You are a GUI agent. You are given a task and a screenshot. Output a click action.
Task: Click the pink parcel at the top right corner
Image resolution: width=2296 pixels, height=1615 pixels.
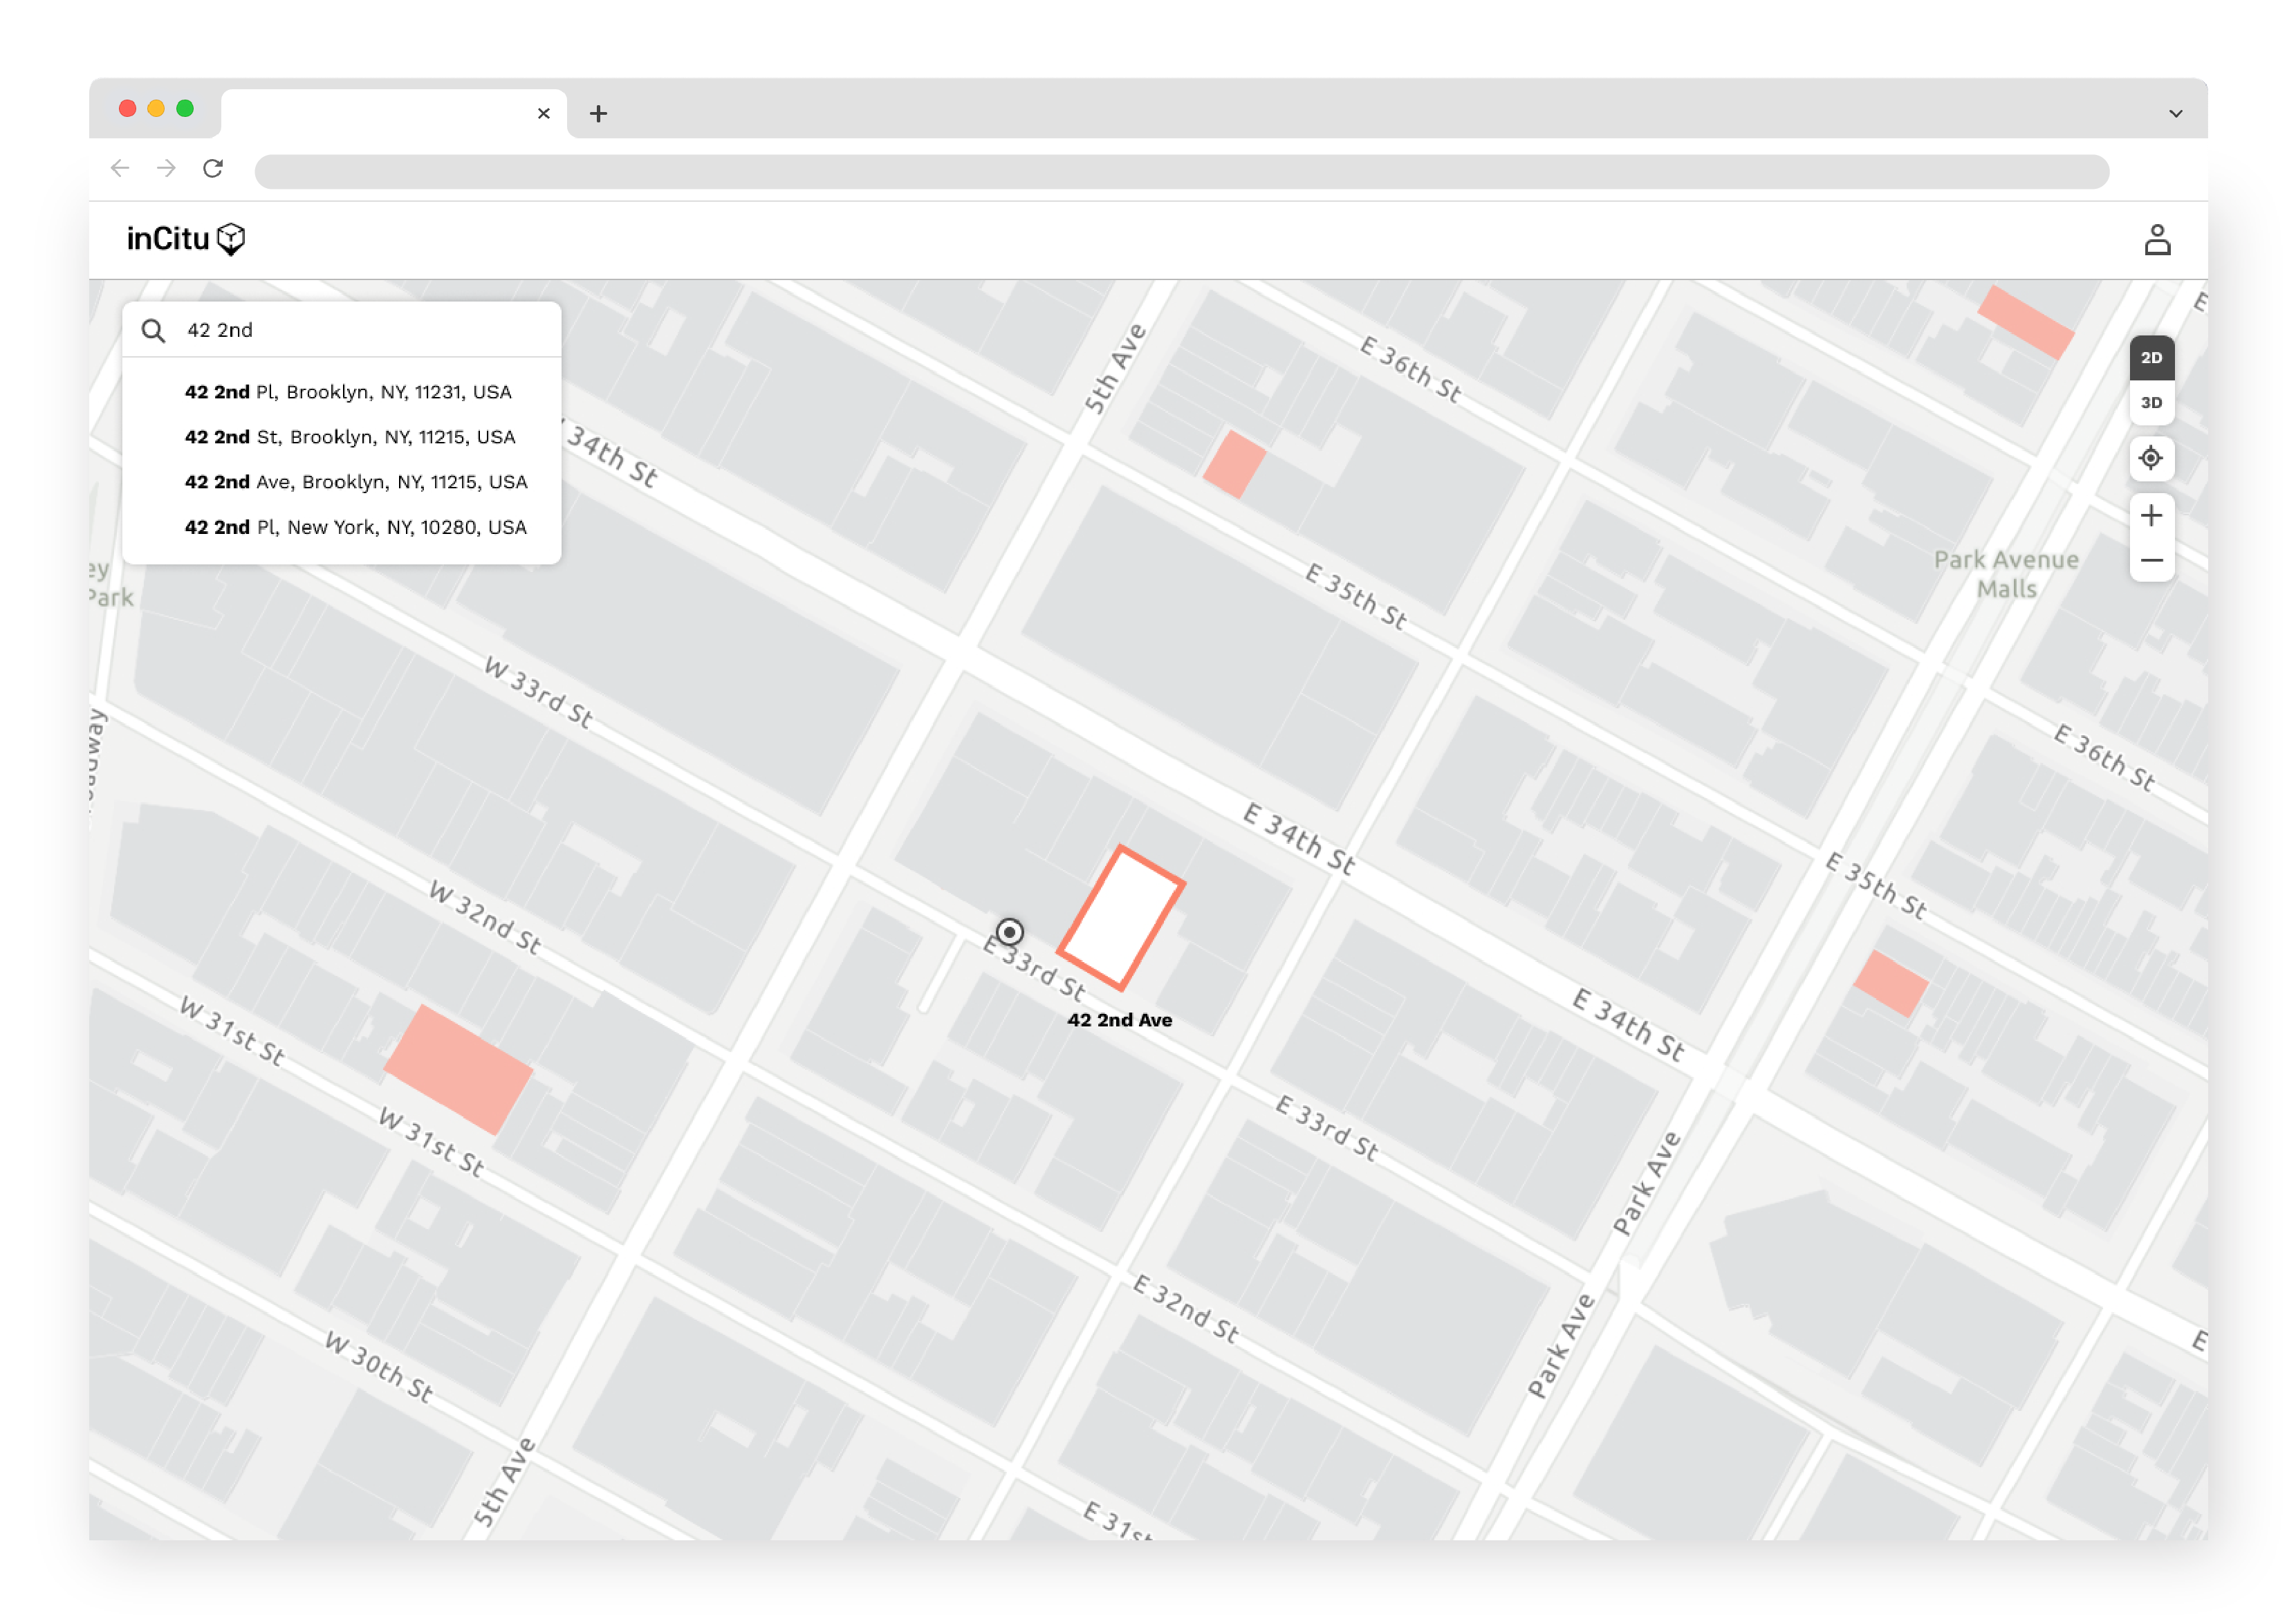tap(2025, 322)
